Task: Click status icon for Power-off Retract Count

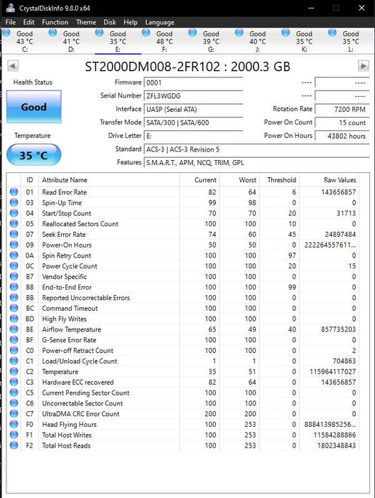Action: 13,350
